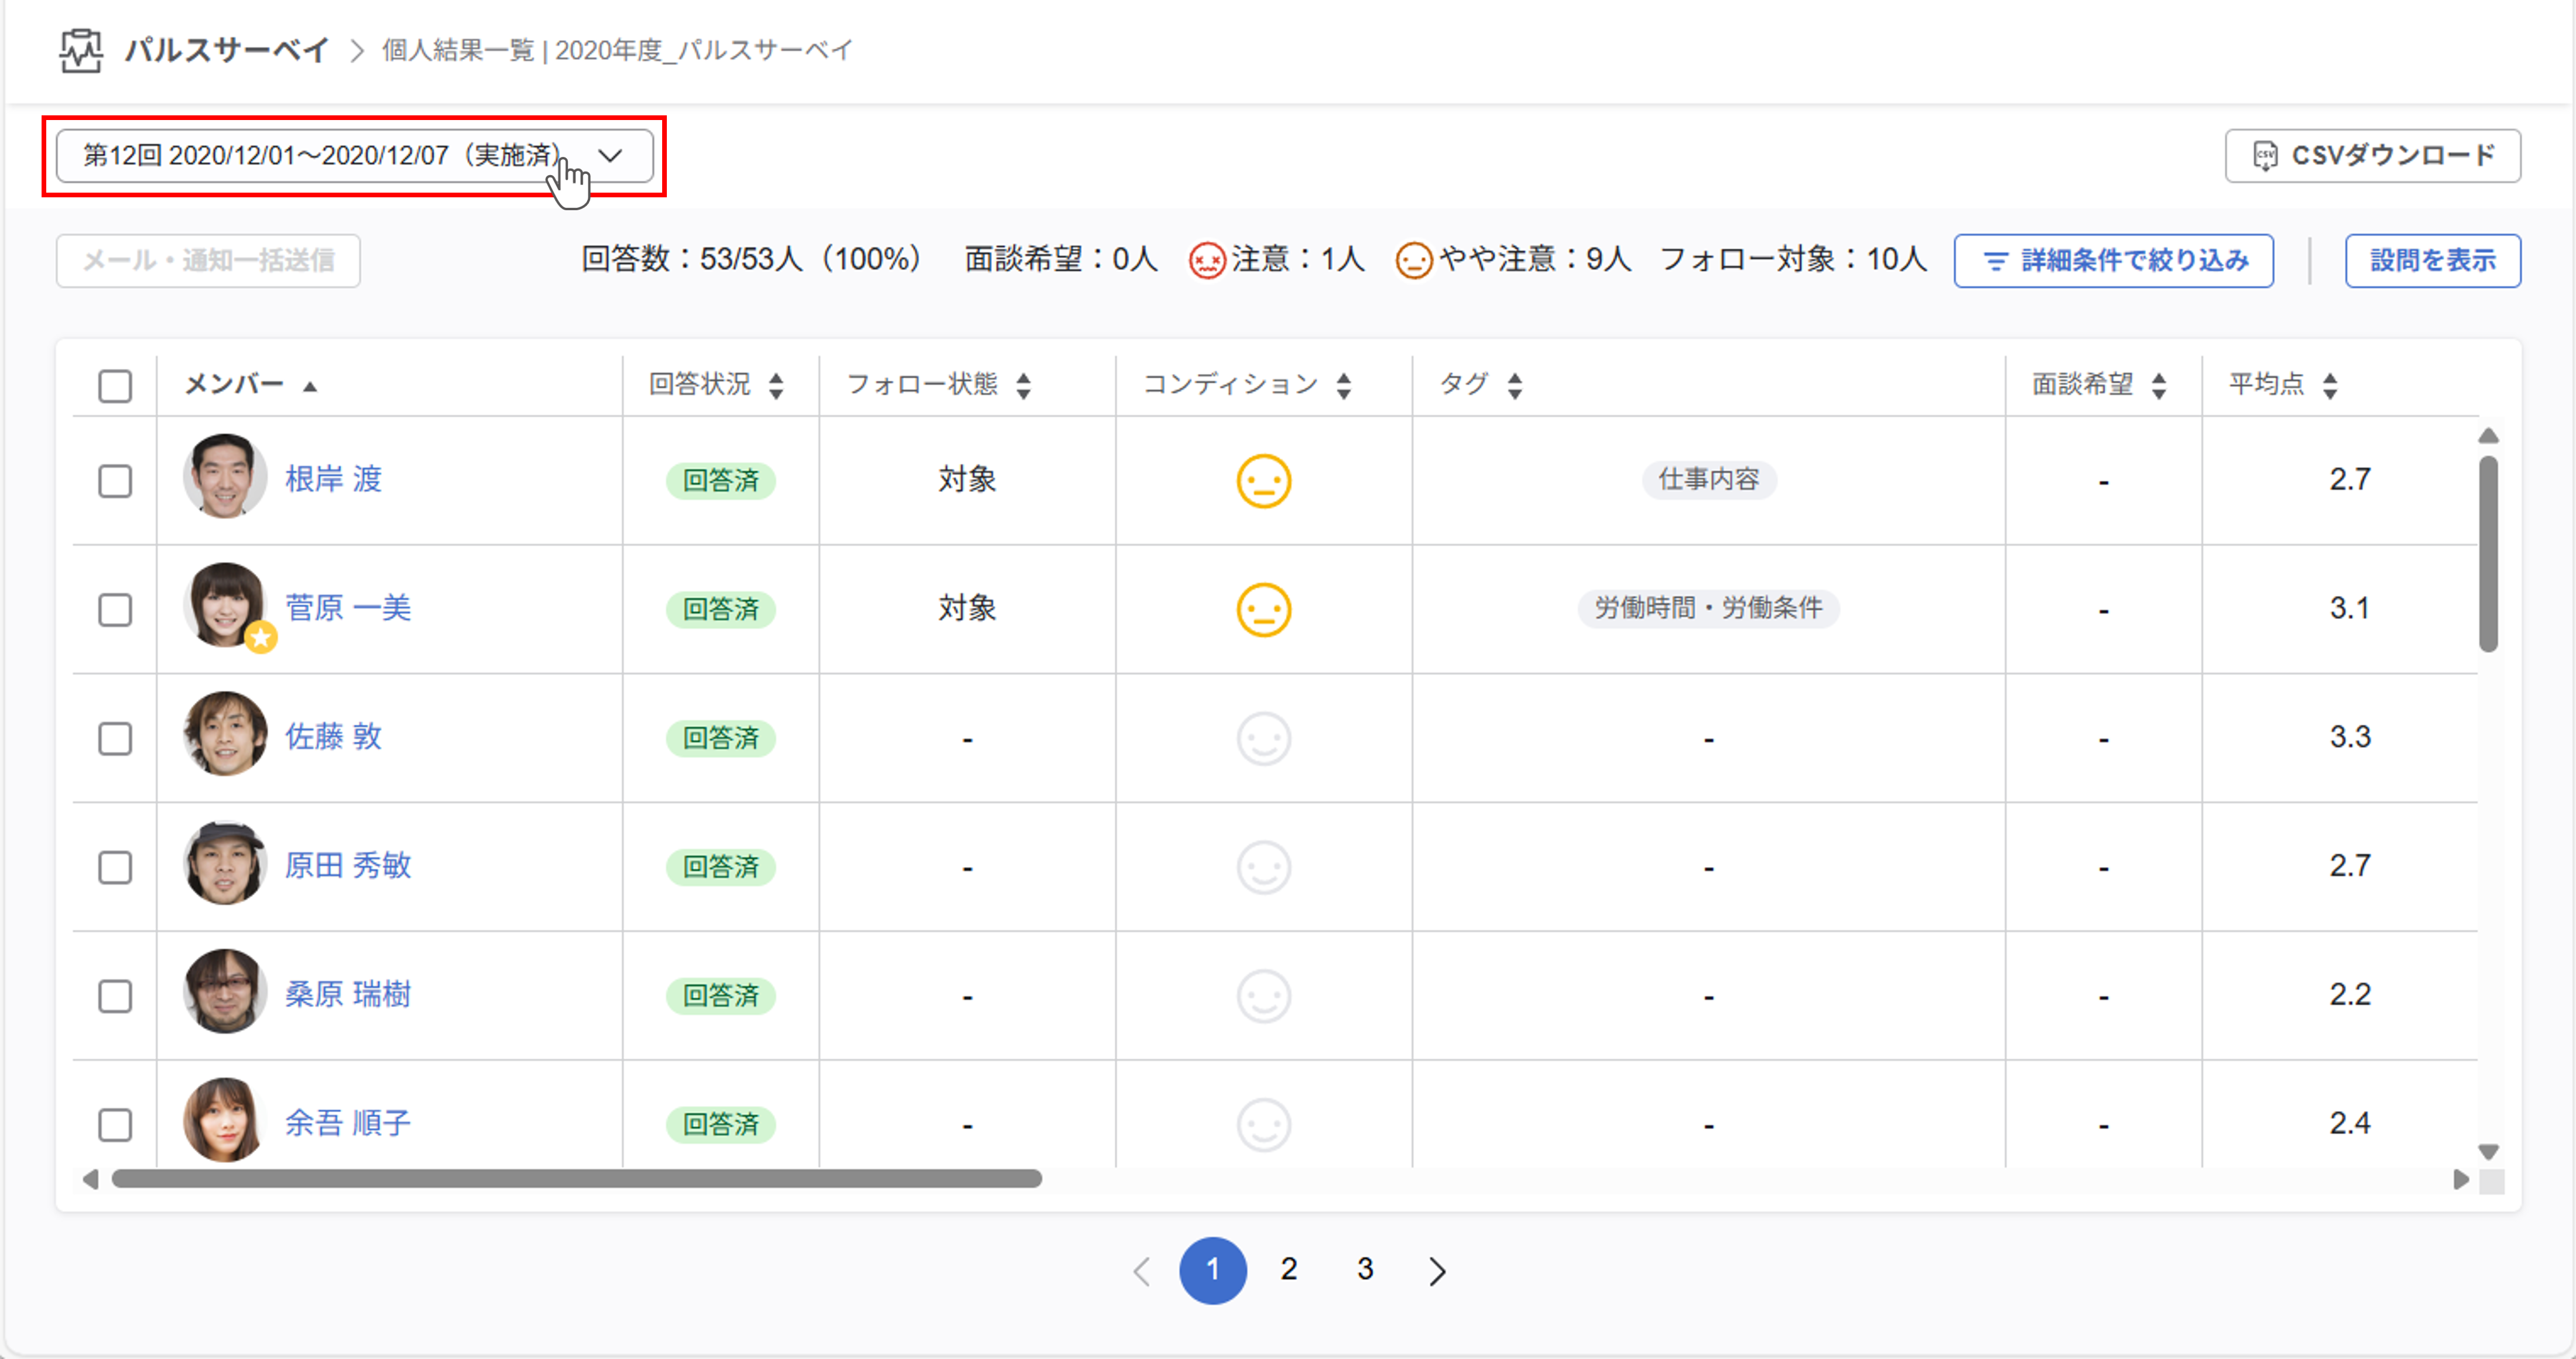Image resolution: width=2576 pixels, height=1359 pixels.
Task: Toggle the select-all checkbox in the table header
Action: tap(114, 385)
